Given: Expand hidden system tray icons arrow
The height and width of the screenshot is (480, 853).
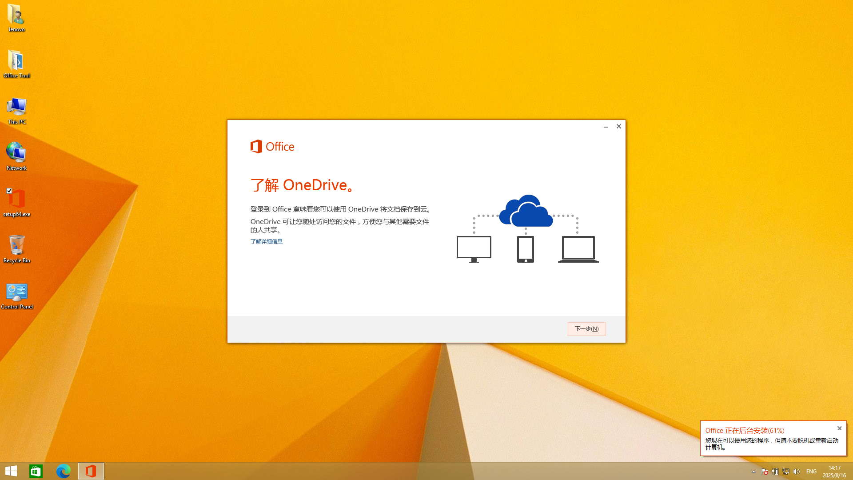Looking at the screenshot, I should coord(753,472).
